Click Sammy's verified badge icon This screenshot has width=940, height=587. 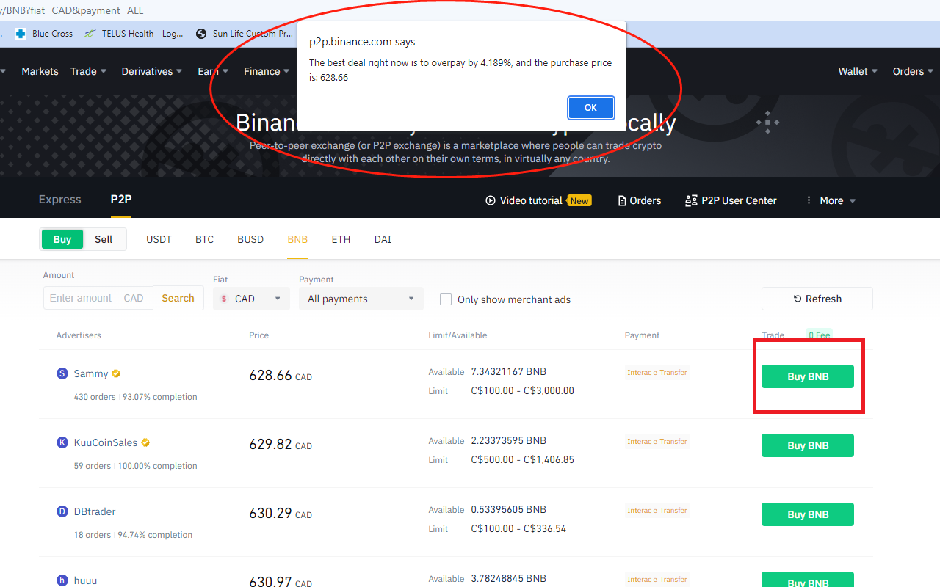pyautogui.click(x=117, y=373)
